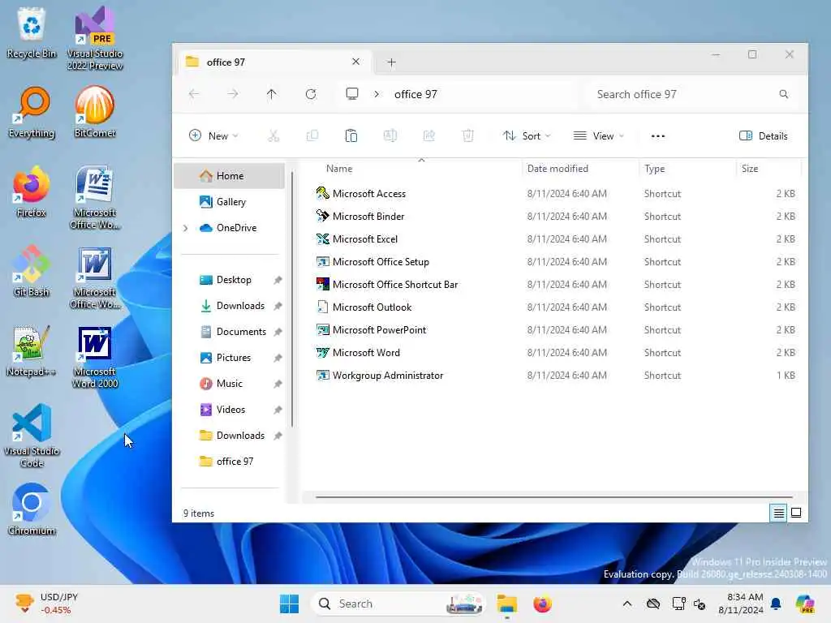Switch to details list view layout
This screenshot has width=831, height=623.
[778, 513]
